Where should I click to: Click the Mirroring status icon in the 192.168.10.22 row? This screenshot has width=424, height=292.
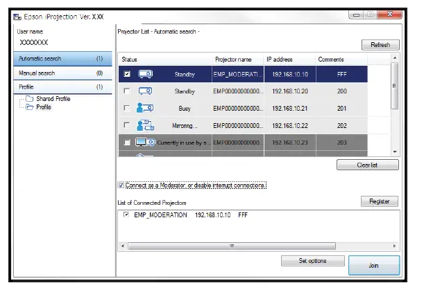click(x=145, y=125)
